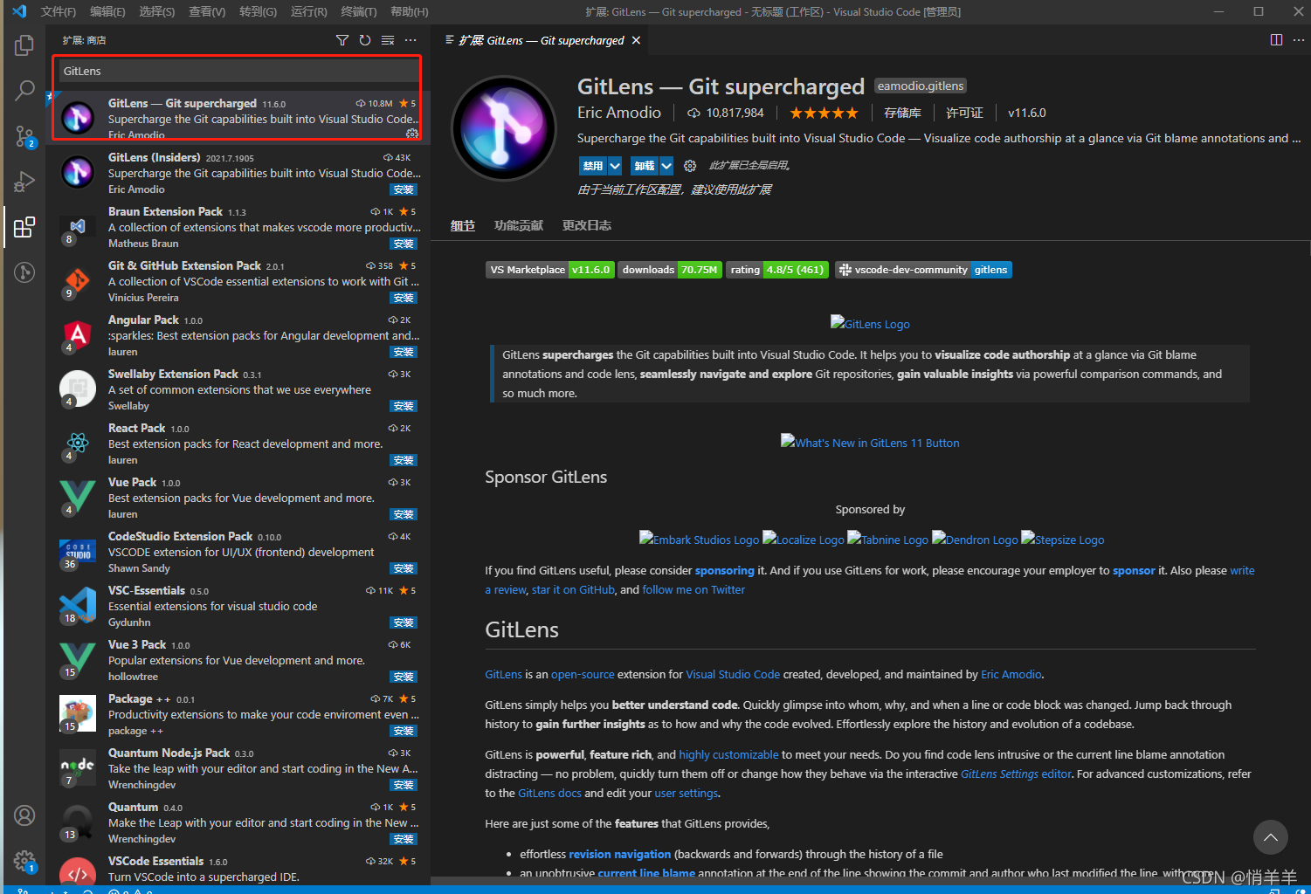Open the Explorer view in activity bar
This screenshot has width=1311, height=894.
[x=24, y=45]
